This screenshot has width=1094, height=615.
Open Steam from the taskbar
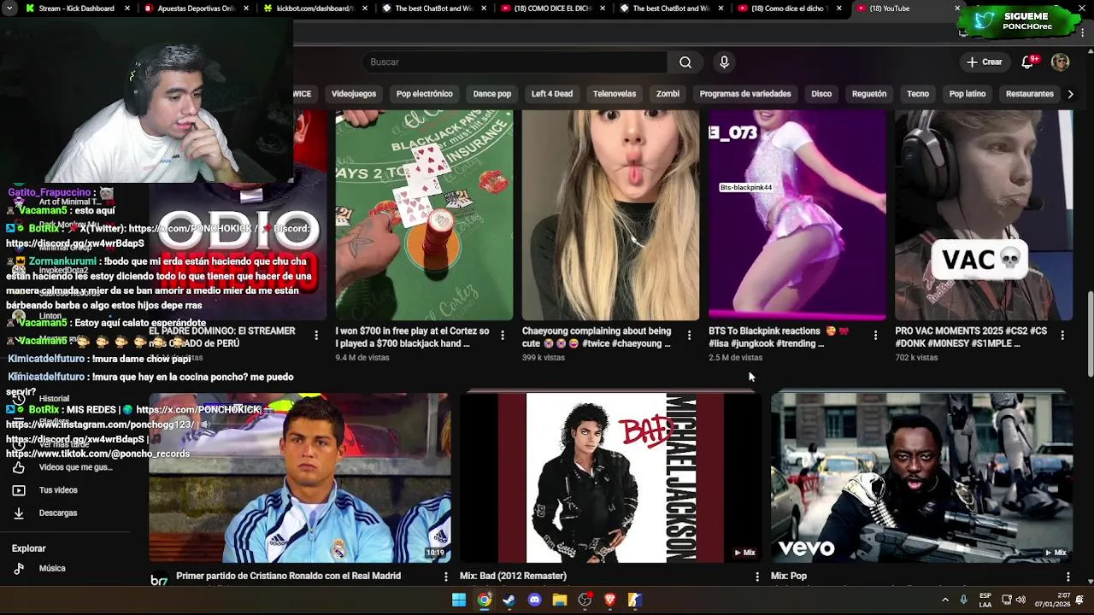(x=509, y=600)
